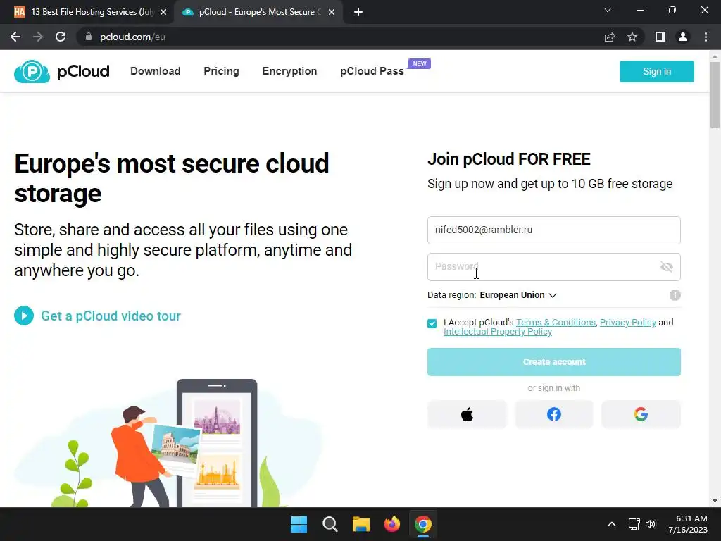This screenshot has width=721, height=541.
Task: Toggle password visibility eye icon
Action: [666, 267]
